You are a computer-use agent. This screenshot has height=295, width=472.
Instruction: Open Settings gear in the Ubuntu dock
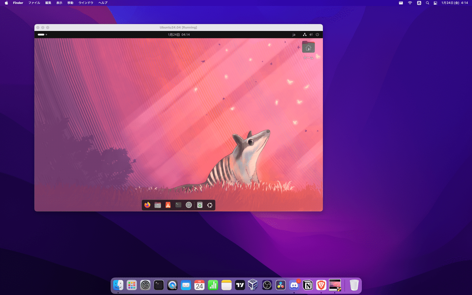point(189,205)
